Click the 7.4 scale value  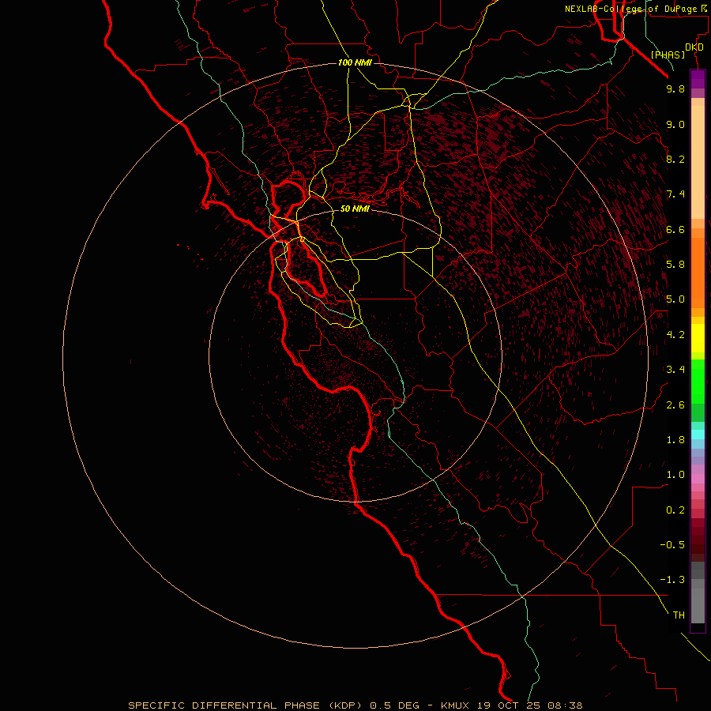coord(675,194)
